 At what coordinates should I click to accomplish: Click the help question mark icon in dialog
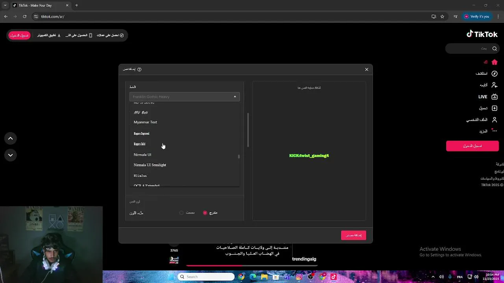click(139, 69)
